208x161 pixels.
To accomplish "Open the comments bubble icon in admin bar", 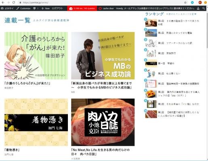I will coord(34,8).
